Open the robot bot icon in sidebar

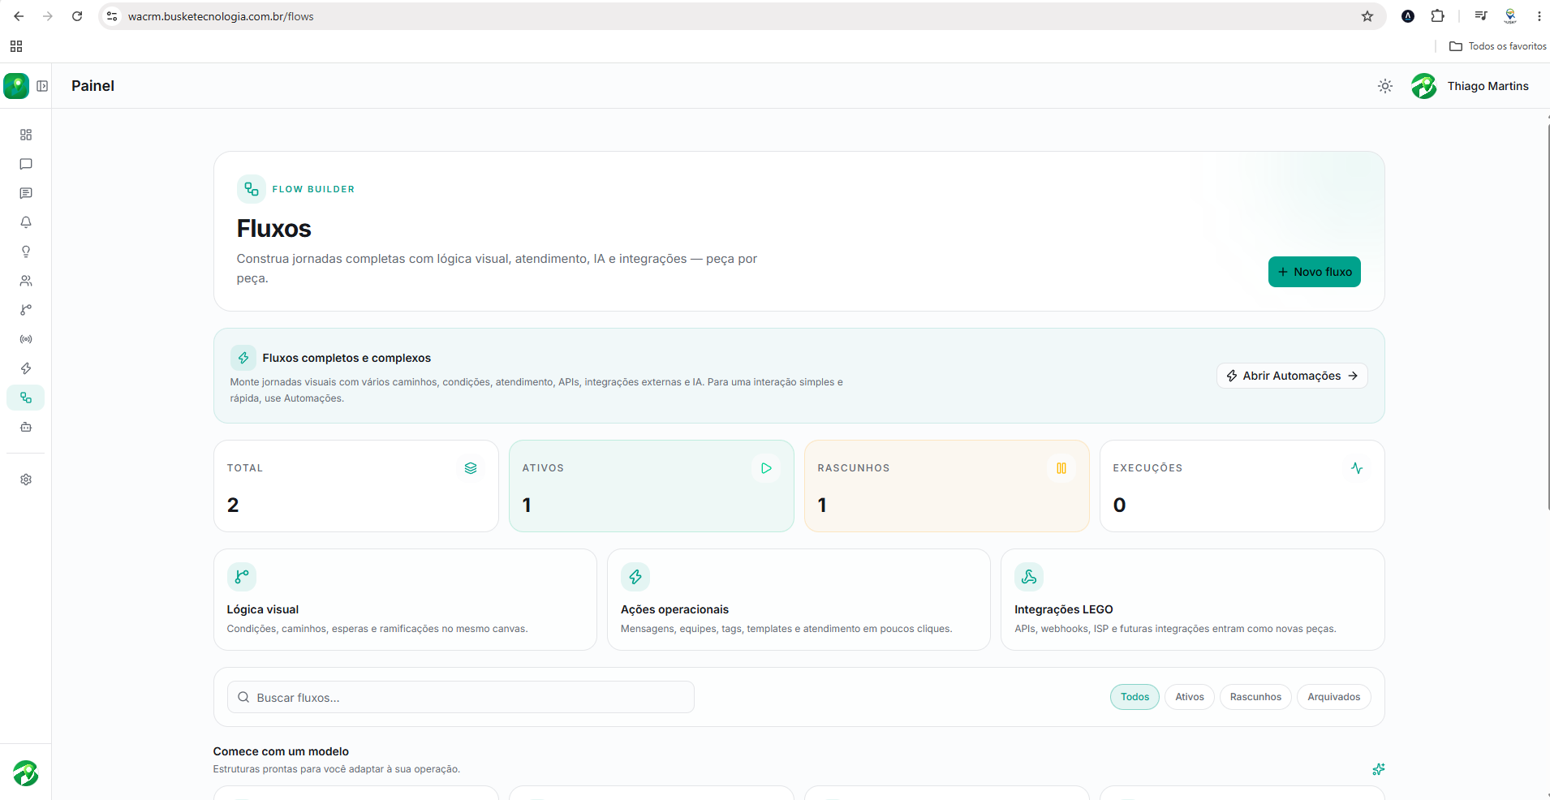26,427
